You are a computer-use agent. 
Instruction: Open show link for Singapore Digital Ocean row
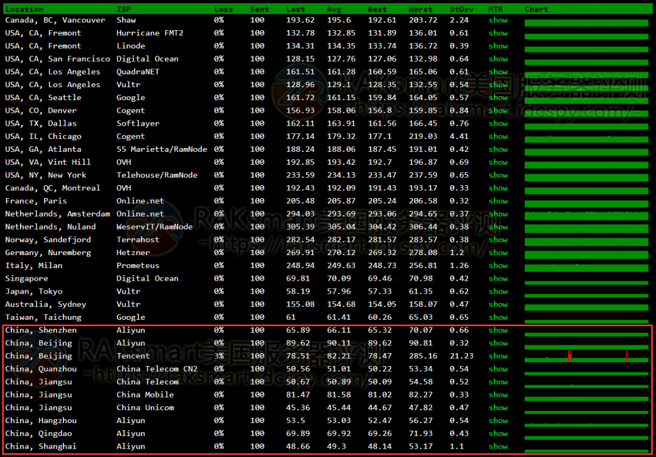pyautogui.click(x=498, y=278)
